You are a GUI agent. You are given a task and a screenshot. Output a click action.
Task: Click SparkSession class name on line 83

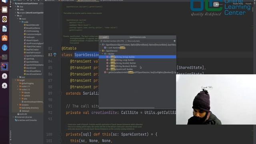click(x=86, y=55)
